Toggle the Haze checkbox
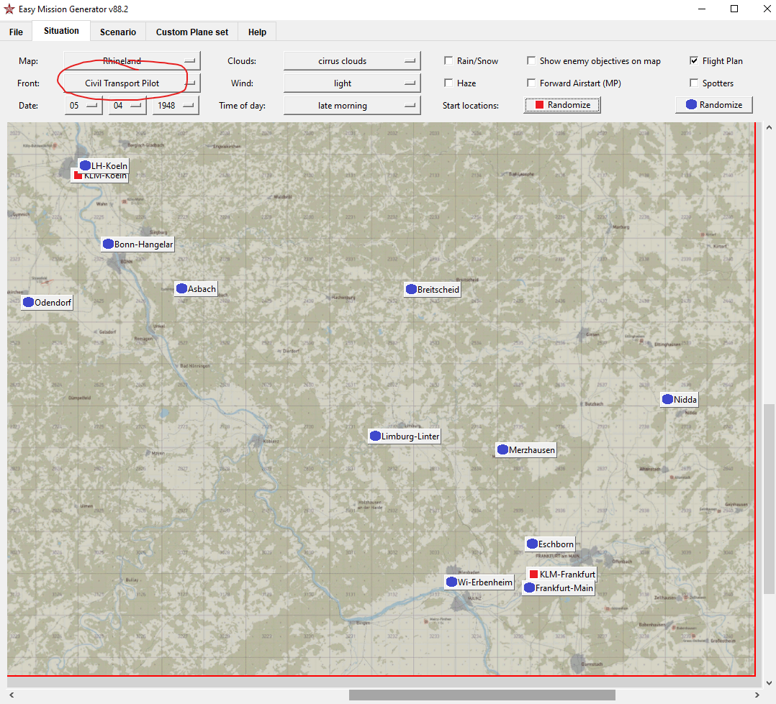 click(x=448, y=83)
